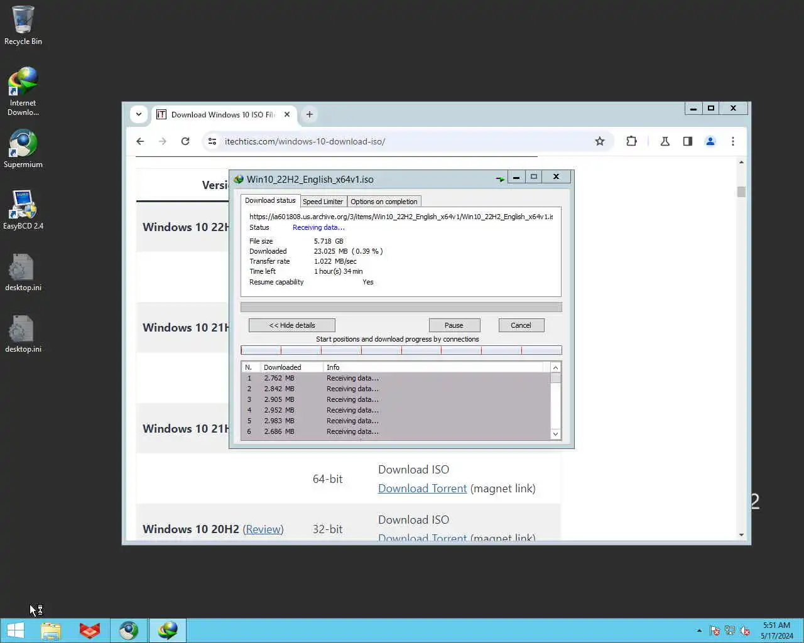Switch to the Download status tab

tap(270, 200)
